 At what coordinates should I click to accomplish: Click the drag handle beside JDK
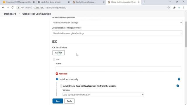(x=54, y=60)
